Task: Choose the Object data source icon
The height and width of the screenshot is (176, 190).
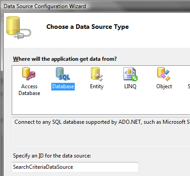Action: (x=164, y=74)
